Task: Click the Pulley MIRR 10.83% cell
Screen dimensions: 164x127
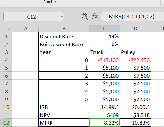Action: 135,123
